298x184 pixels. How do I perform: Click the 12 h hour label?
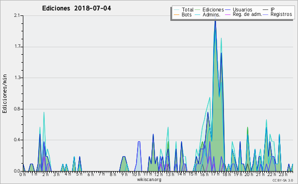click(158, 174)
